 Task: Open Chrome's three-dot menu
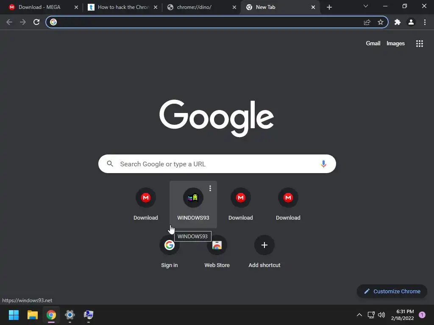(x=425, y=22)
